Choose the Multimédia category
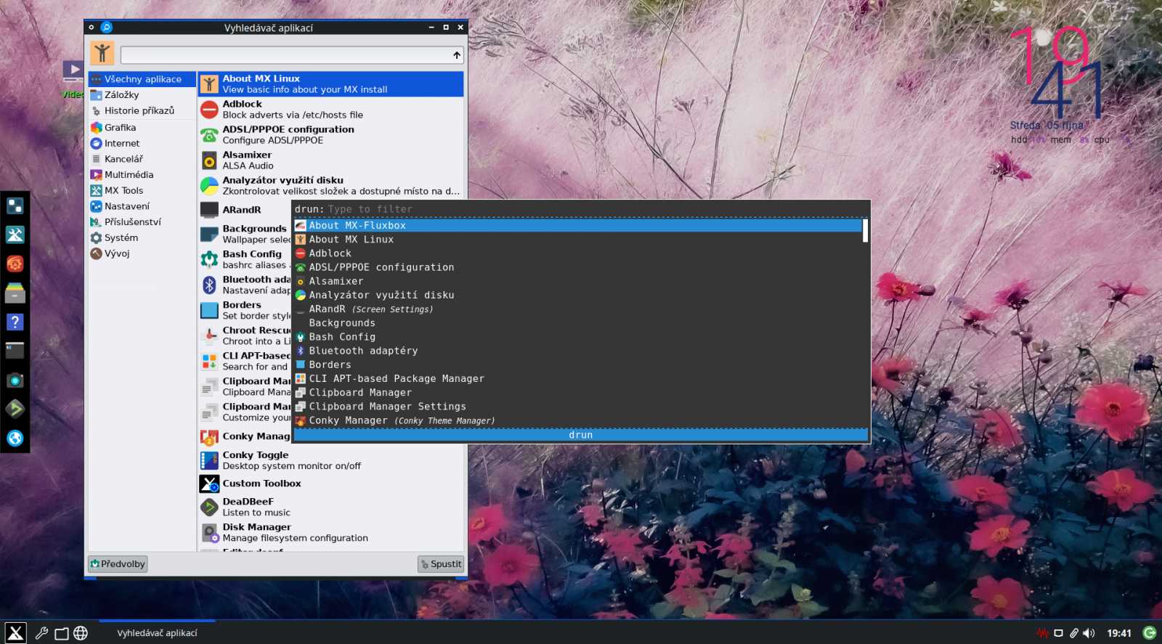The height and width of the screenshot is (644, 1162). [x=142, y=175]
